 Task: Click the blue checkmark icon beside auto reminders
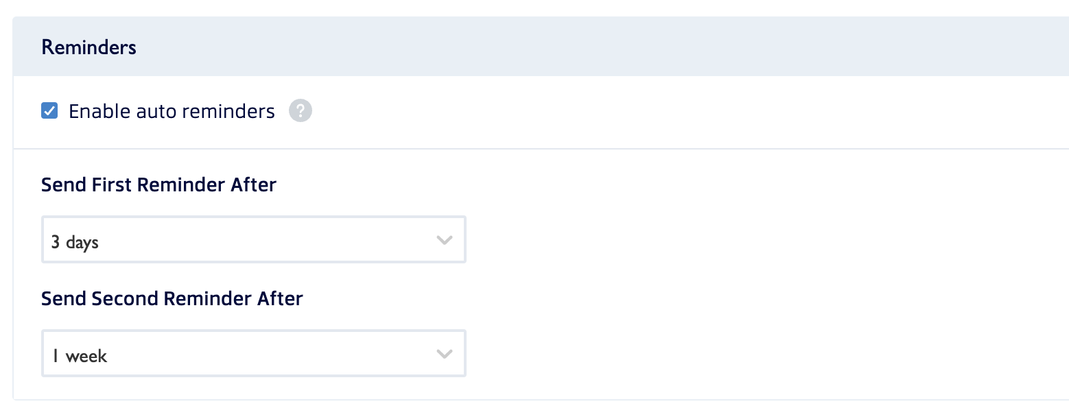[x=49, y=110]
